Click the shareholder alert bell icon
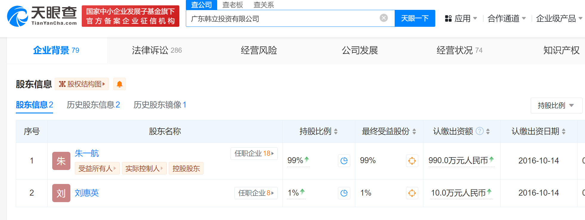The image size is (585, 220). [119, 84]
